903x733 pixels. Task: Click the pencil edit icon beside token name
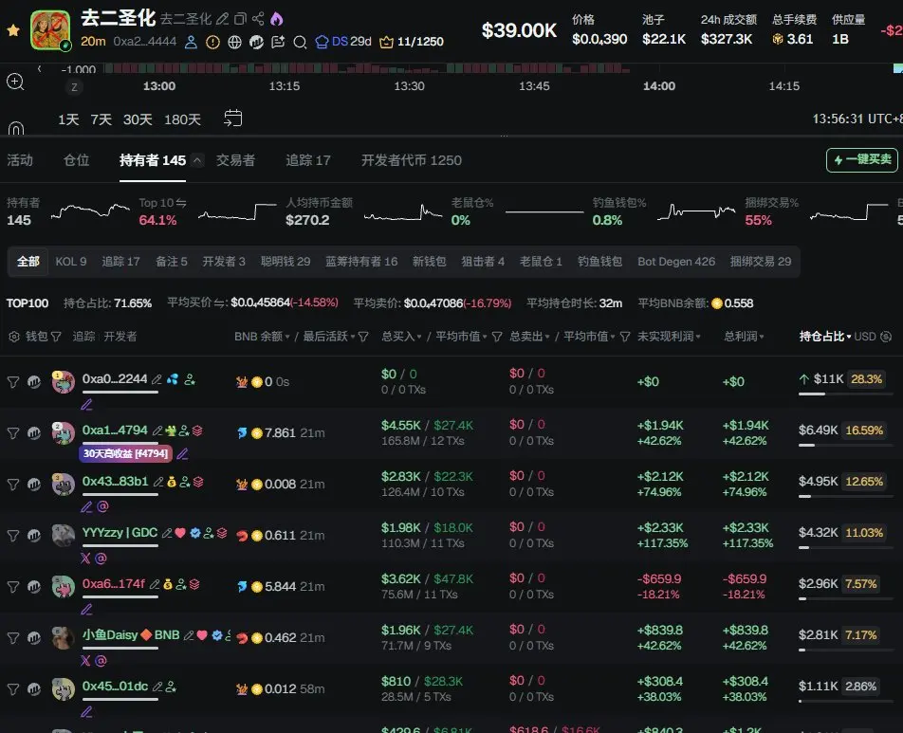coord(222,19)
